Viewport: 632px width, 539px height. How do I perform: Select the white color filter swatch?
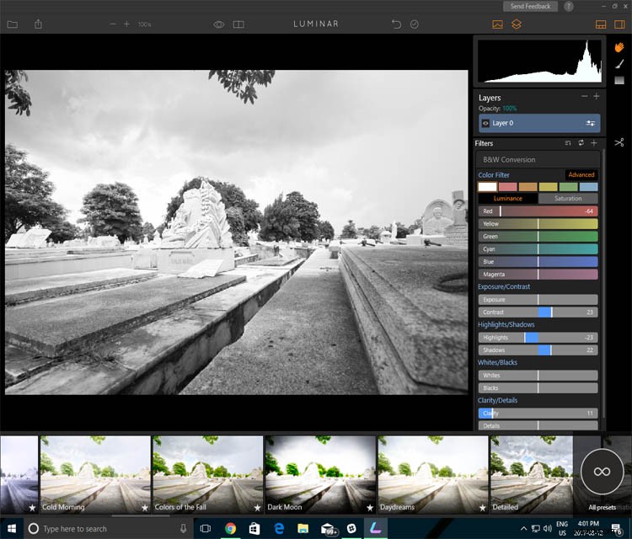[487, 187]
